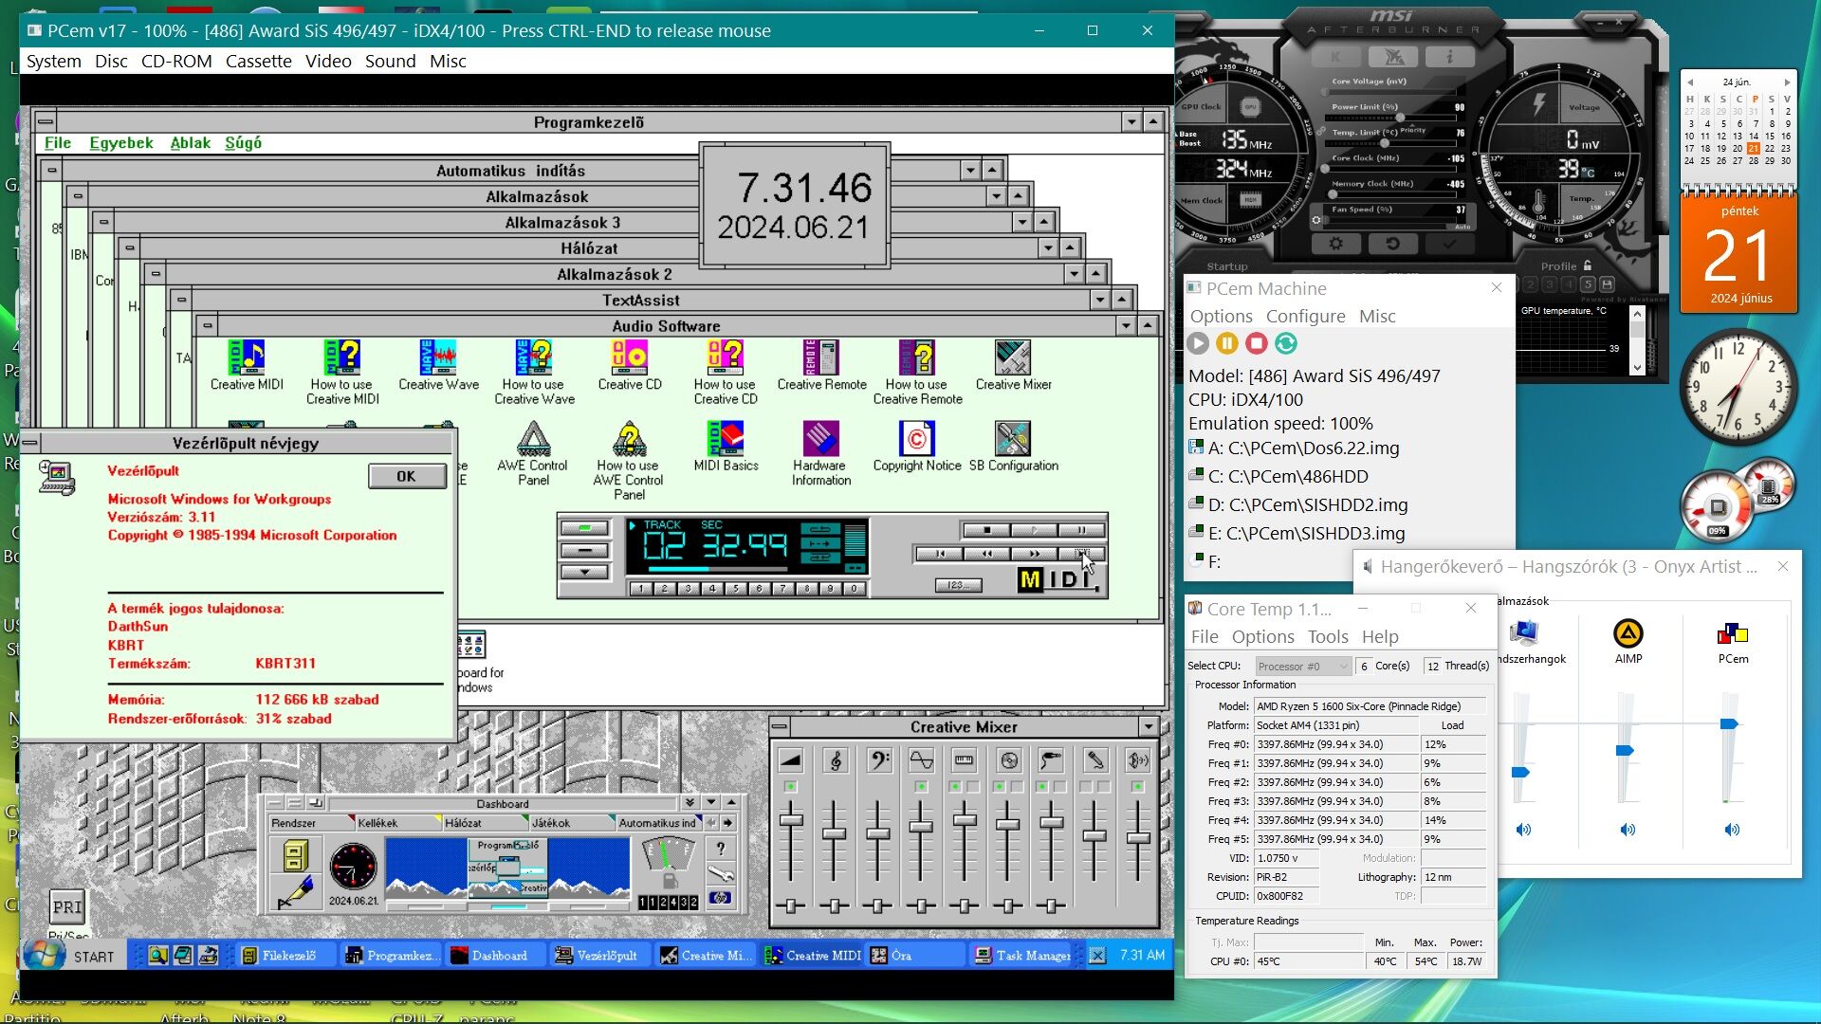Screen dimensions: 1821x1024
Task: Click the 123... button on MIDI player
Action: coord(958,585)
